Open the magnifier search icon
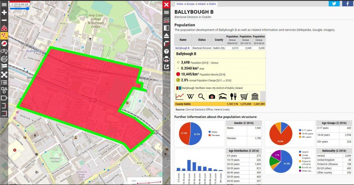This screenshot has height=185, width=354. point(201,97)
